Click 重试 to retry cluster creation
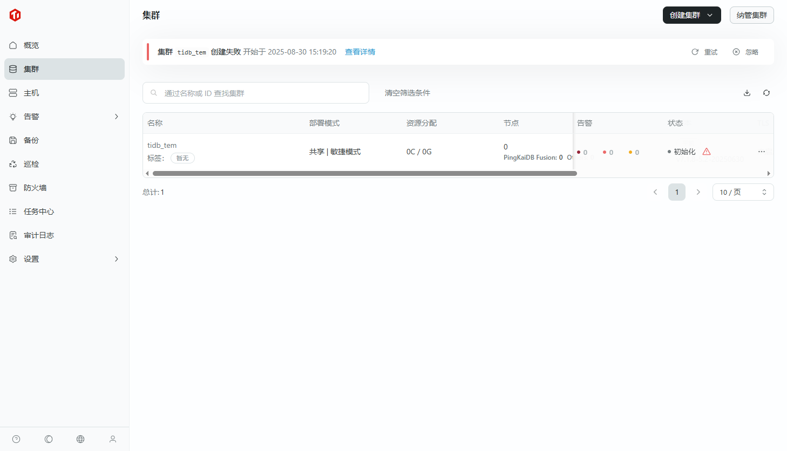 pyautogui.click(x=705, y=52)
